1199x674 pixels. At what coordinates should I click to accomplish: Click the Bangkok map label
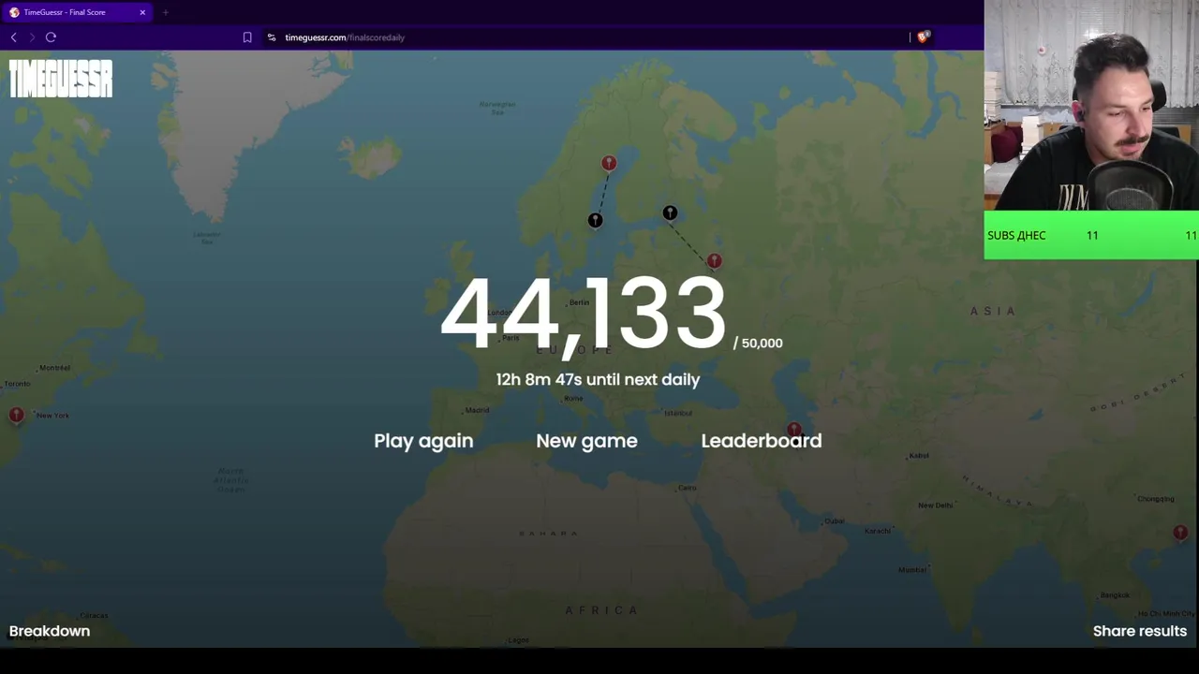click(1115, 595)
